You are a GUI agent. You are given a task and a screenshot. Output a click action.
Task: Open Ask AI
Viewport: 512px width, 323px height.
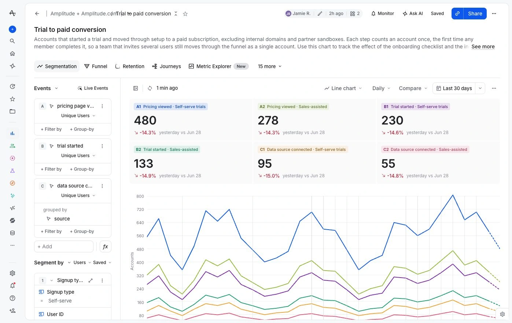pos(413,14)
